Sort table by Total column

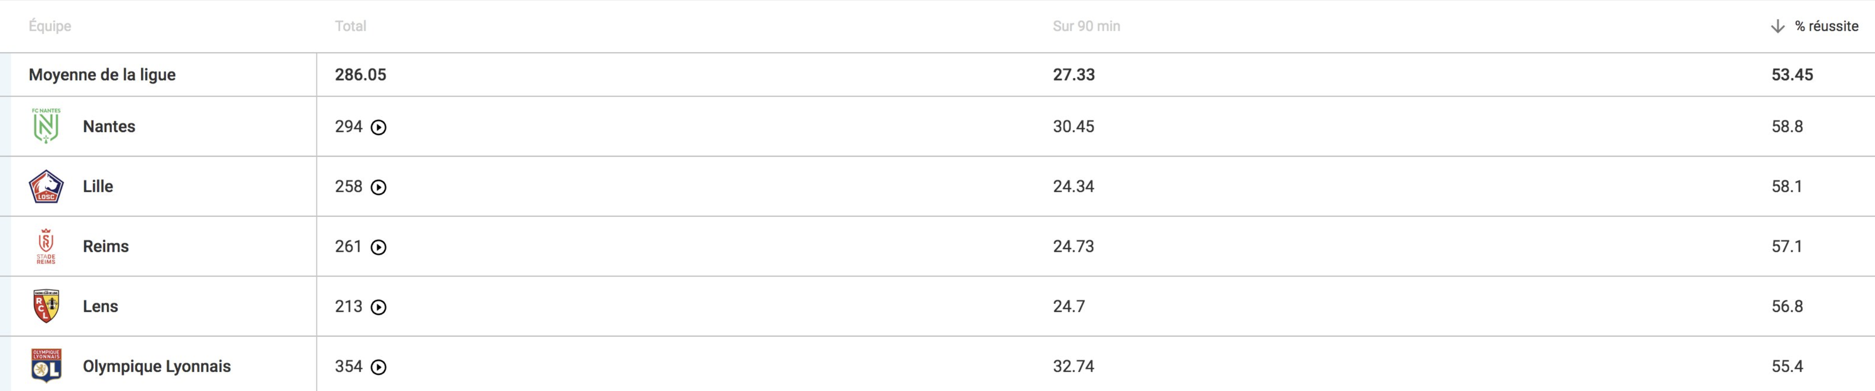pyautogui.click(x=350, y=26)
